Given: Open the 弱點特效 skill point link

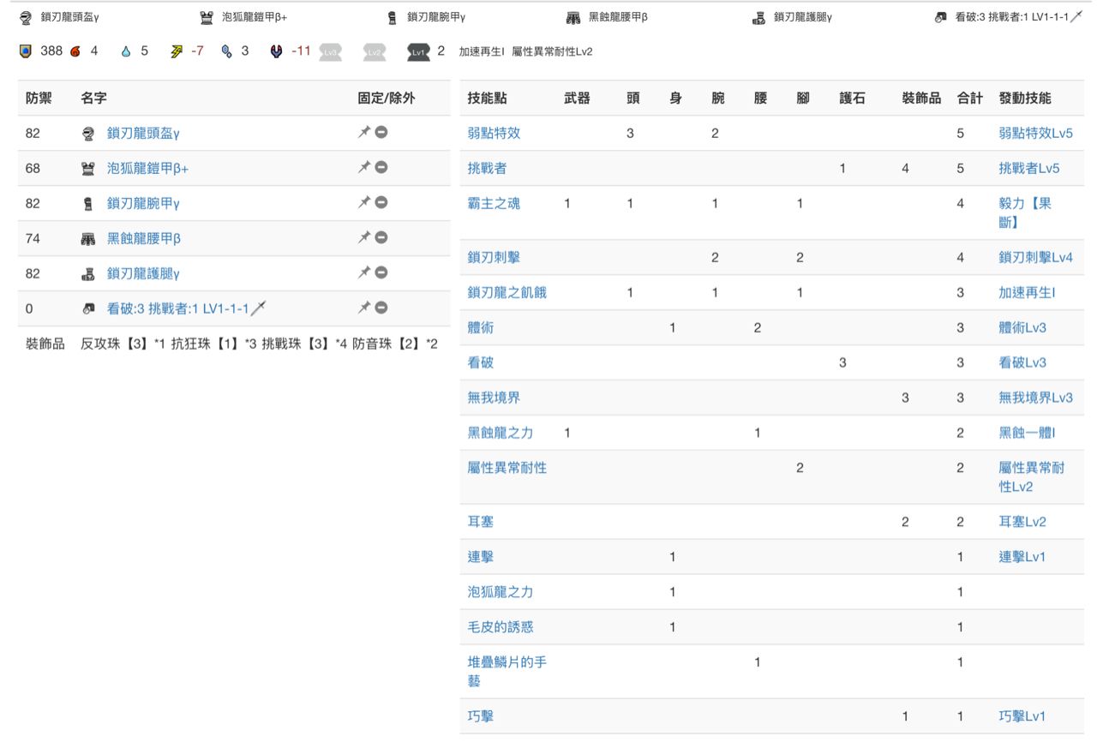Looking at the screenshot, I should point(494,133).
